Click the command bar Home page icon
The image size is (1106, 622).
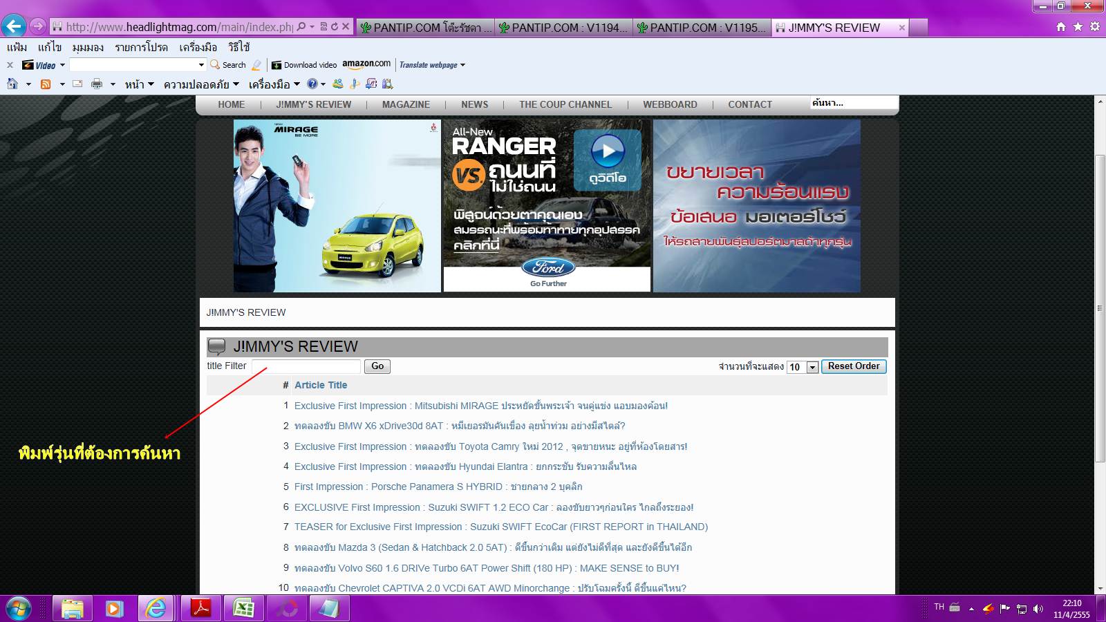(x=12, y=84)
